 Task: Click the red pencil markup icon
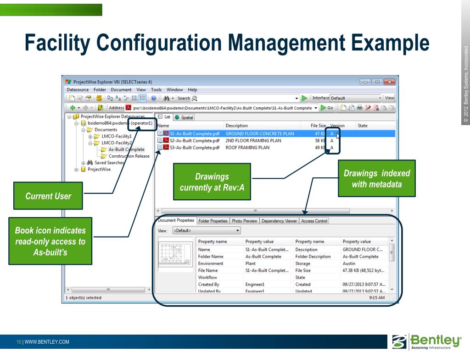(x=368, y=108)
